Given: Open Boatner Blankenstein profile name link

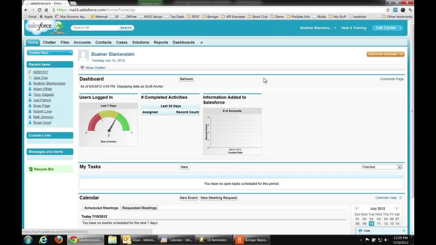Looking at the screenshot, I should [113, 54].
